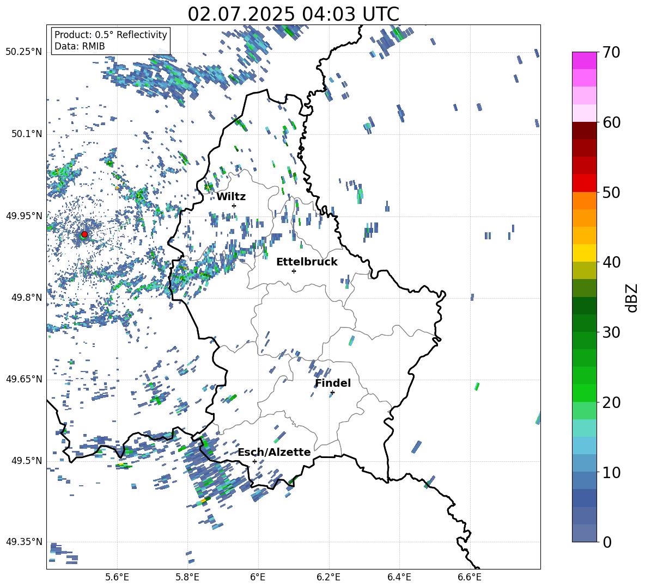Screen dimensions: 645x588
Task: Pick the olive colorbar segment below 40
Action: [584, 270]
